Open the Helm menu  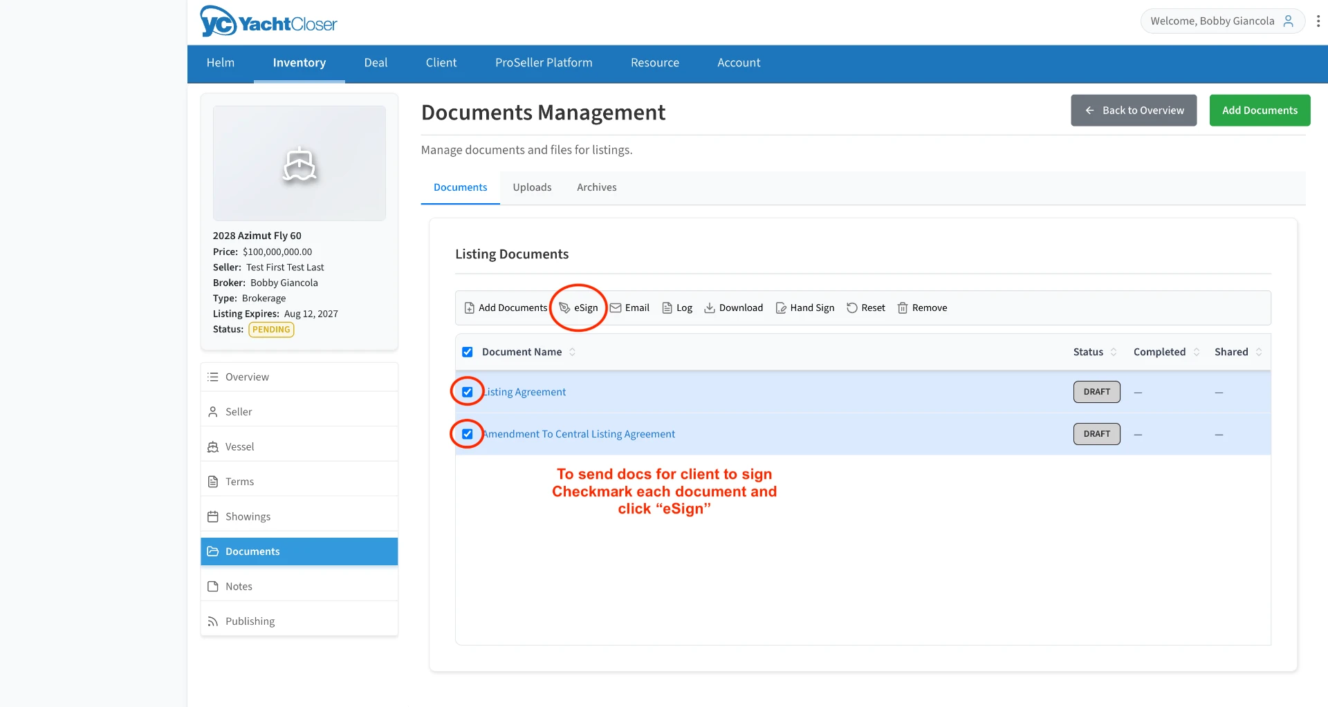point(221,63)
